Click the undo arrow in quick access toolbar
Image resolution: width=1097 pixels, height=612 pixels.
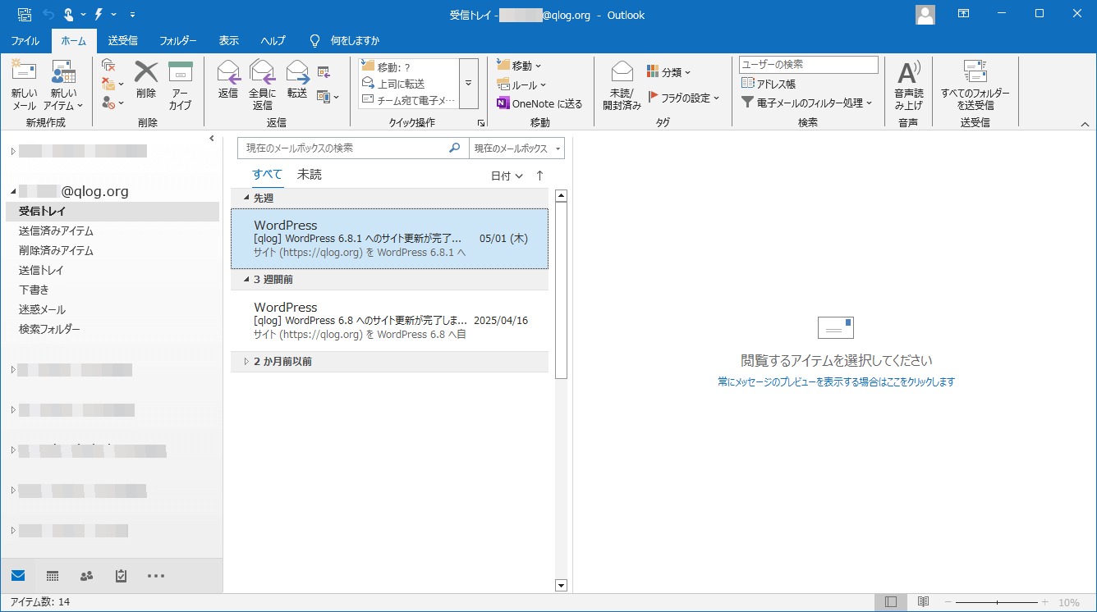48,15
